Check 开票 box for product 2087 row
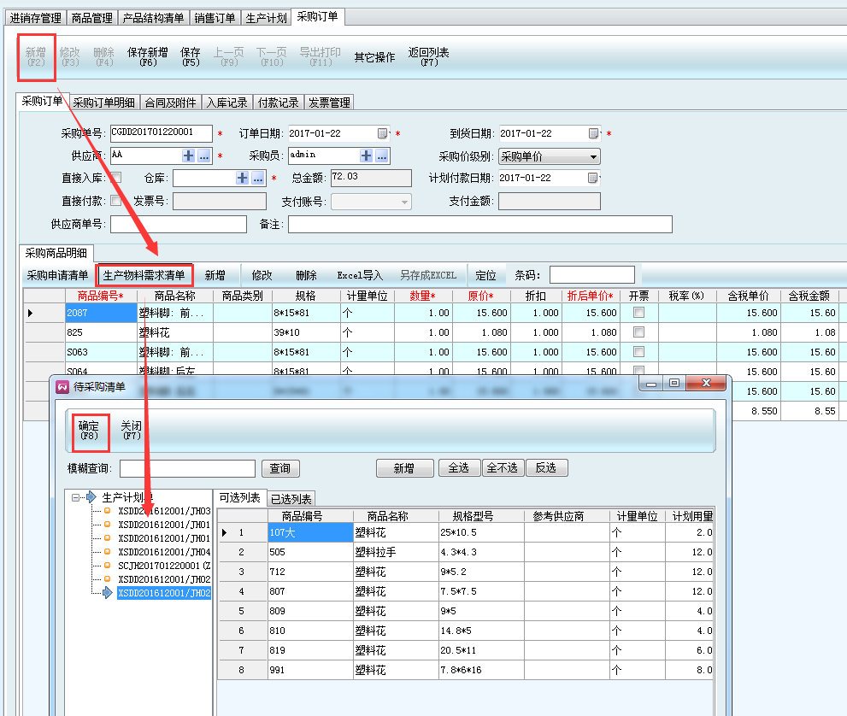Screen dimensions: 847x716 click(638, 313)
